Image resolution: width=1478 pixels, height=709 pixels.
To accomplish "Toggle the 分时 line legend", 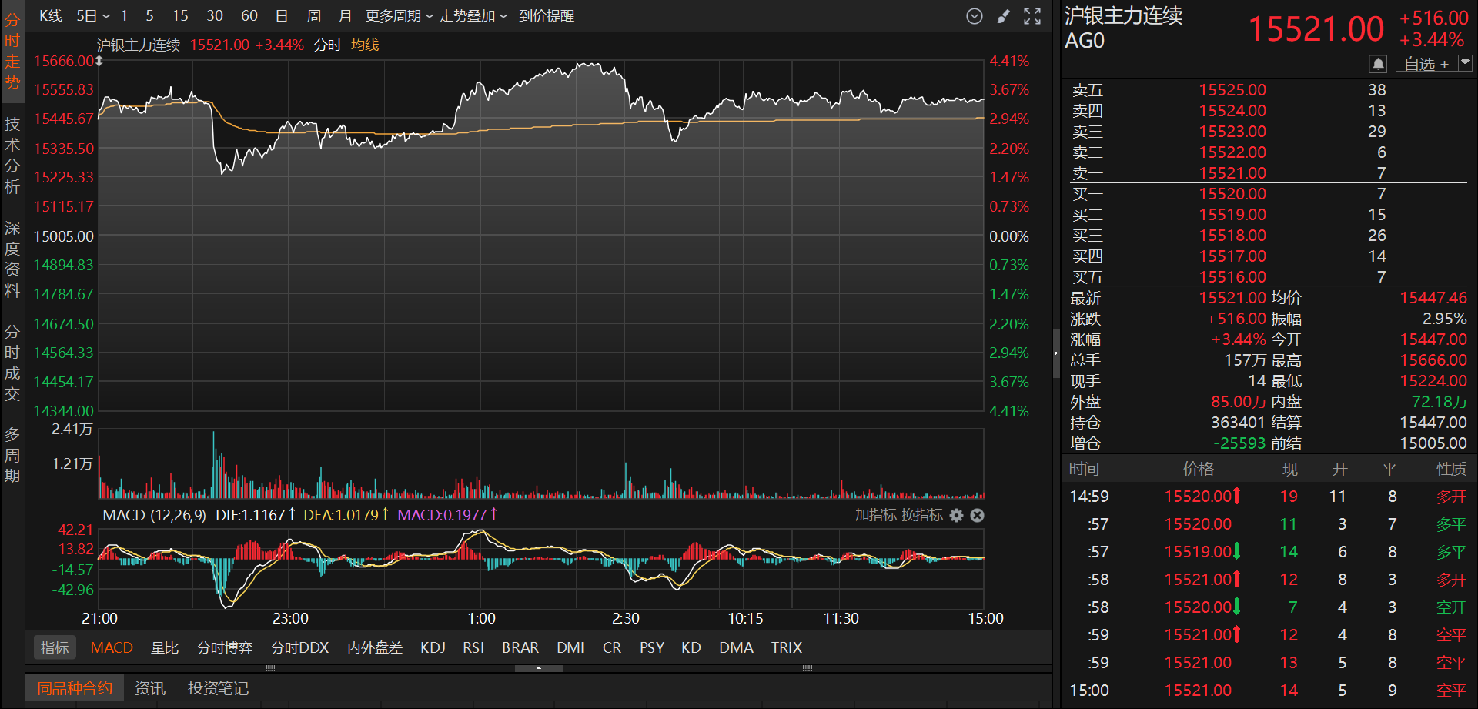I will (327, 45).
